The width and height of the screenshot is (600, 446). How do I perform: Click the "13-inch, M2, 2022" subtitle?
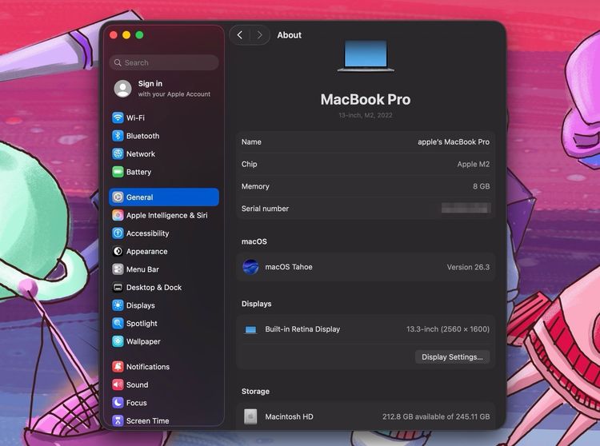point(366,115)
